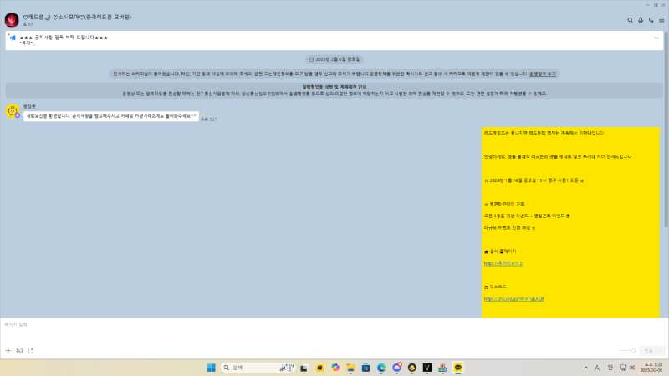
Task: Adjust the slider beside send button
Action: pyautogui.click(x=627, y=350)
